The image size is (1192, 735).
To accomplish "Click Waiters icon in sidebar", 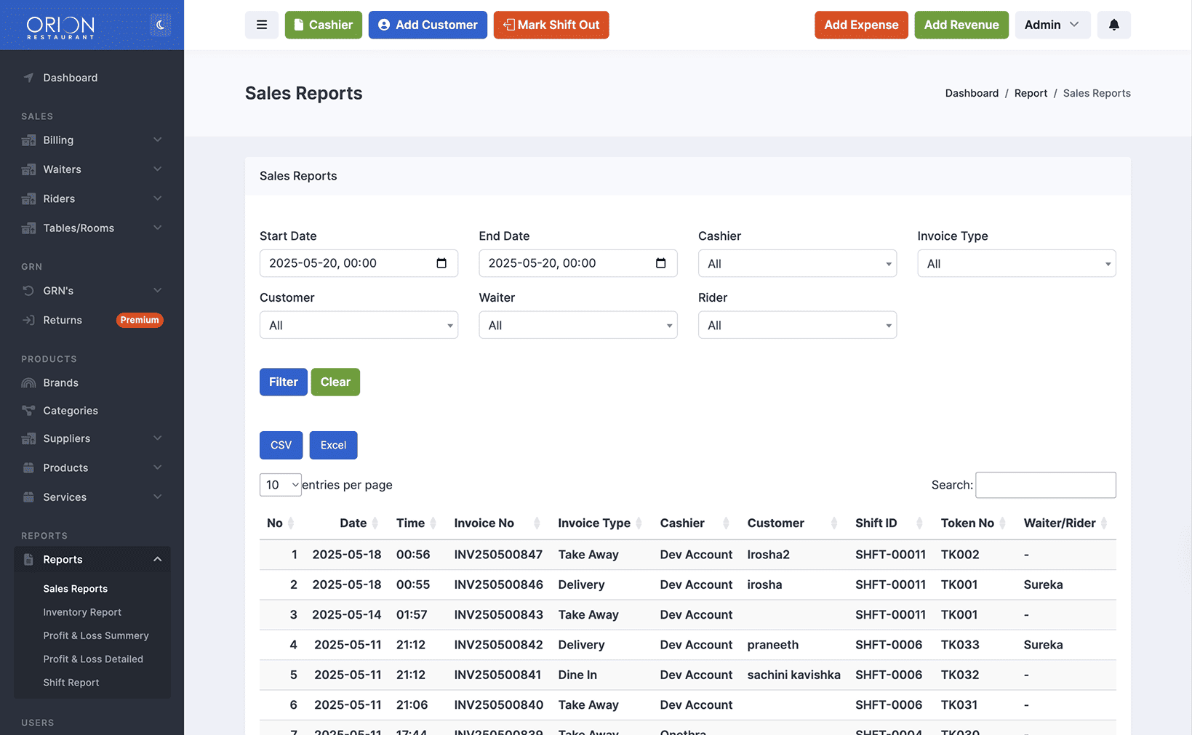I will point(28,169).
